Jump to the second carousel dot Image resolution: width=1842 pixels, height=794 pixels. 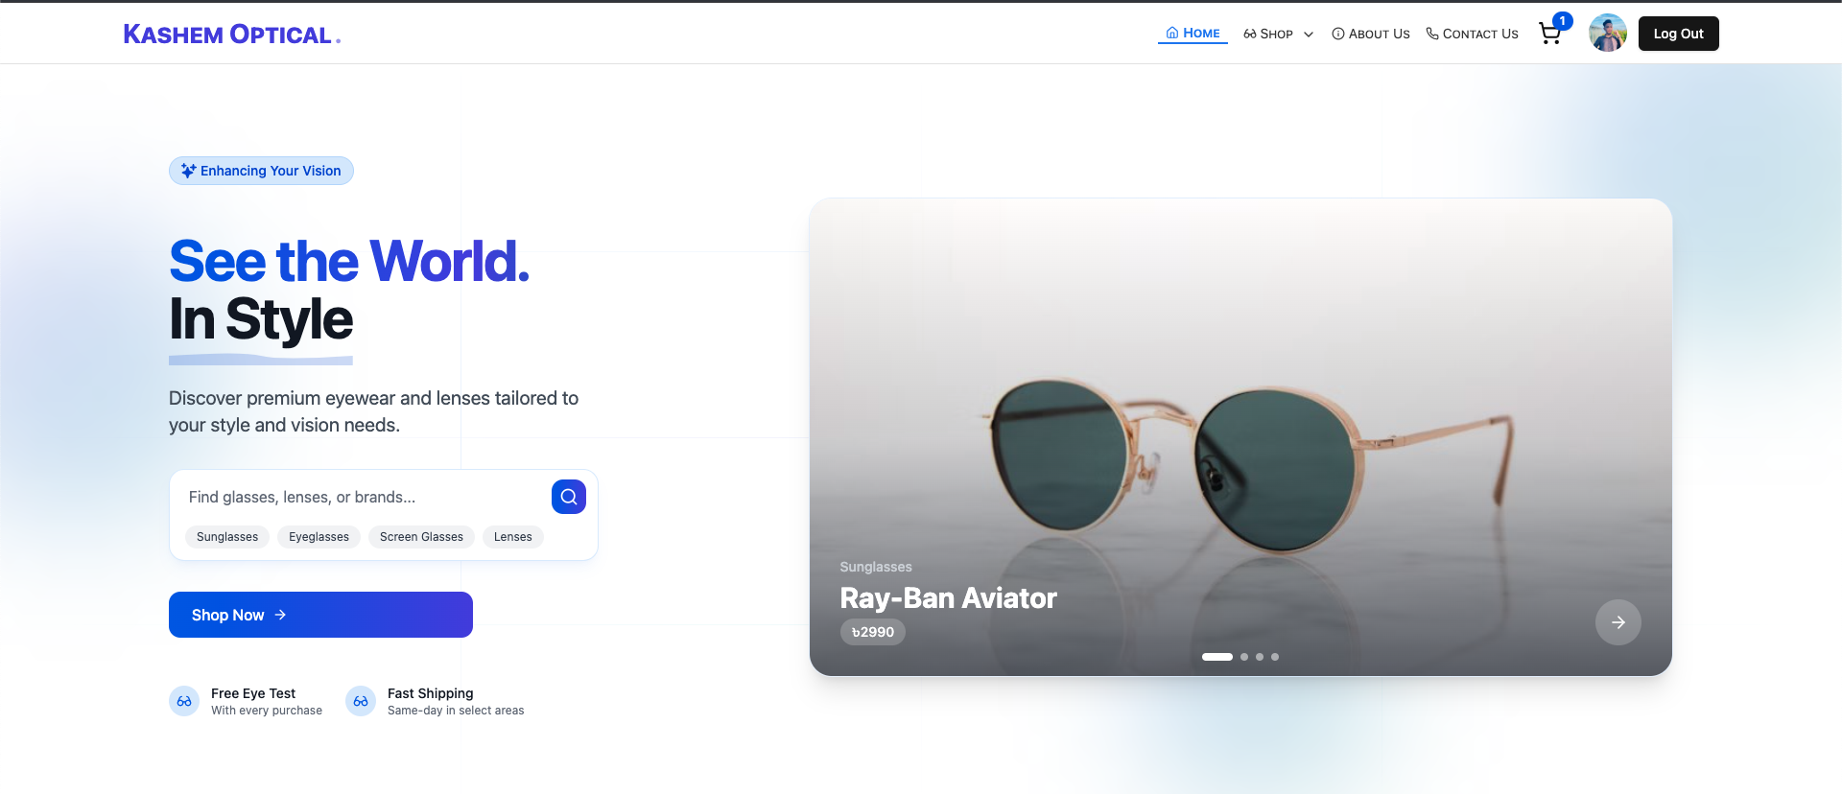pos(1244,657)
